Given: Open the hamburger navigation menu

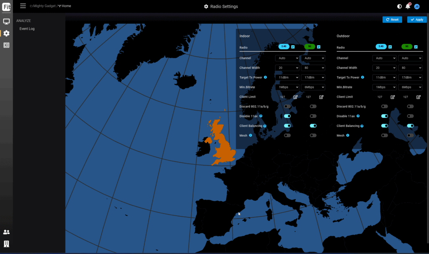Looking at the screenshot, I should click(23, 6).
